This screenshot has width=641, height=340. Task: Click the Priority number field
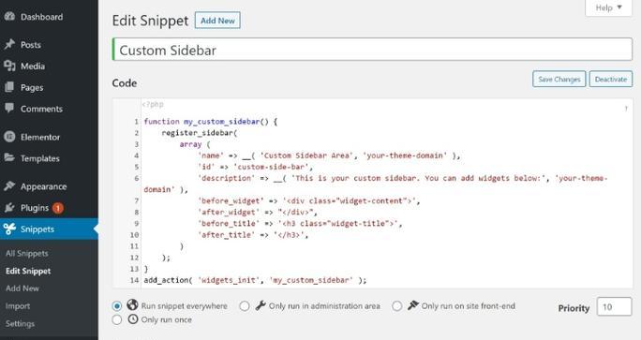tap(614, 307)
